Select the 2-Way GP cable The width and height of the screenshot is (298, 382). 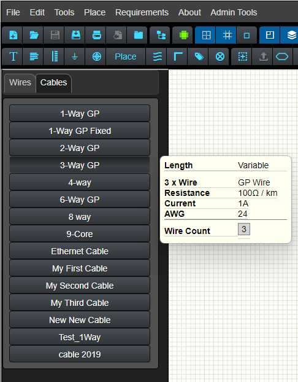click(80, 148)
